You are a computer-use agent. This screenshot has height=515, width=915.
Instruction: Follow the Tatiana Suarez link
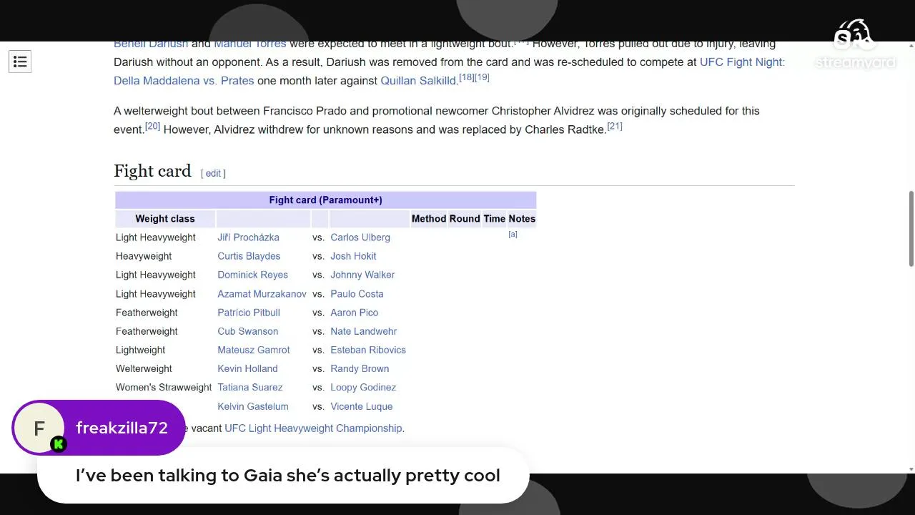249,387
